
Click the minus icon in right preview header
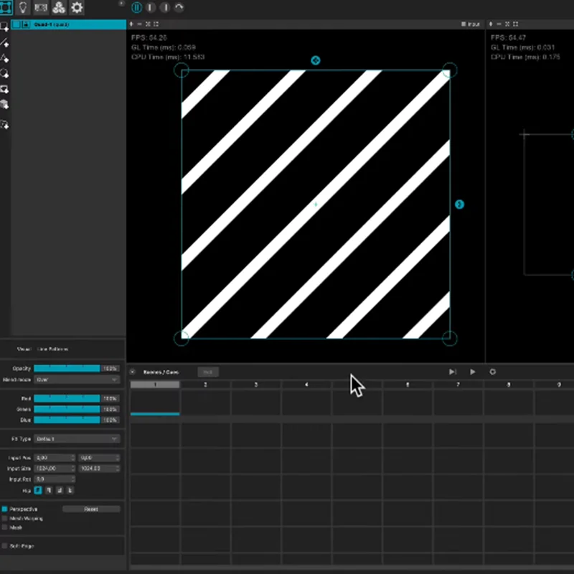pyautogui.click(x=499, y=24)
